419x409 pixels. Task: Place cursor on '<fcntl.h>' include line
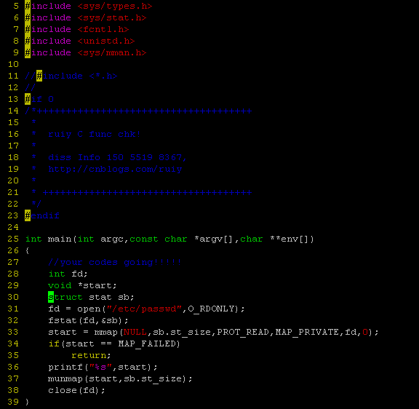pyautogui.click(x=103, y=29)
